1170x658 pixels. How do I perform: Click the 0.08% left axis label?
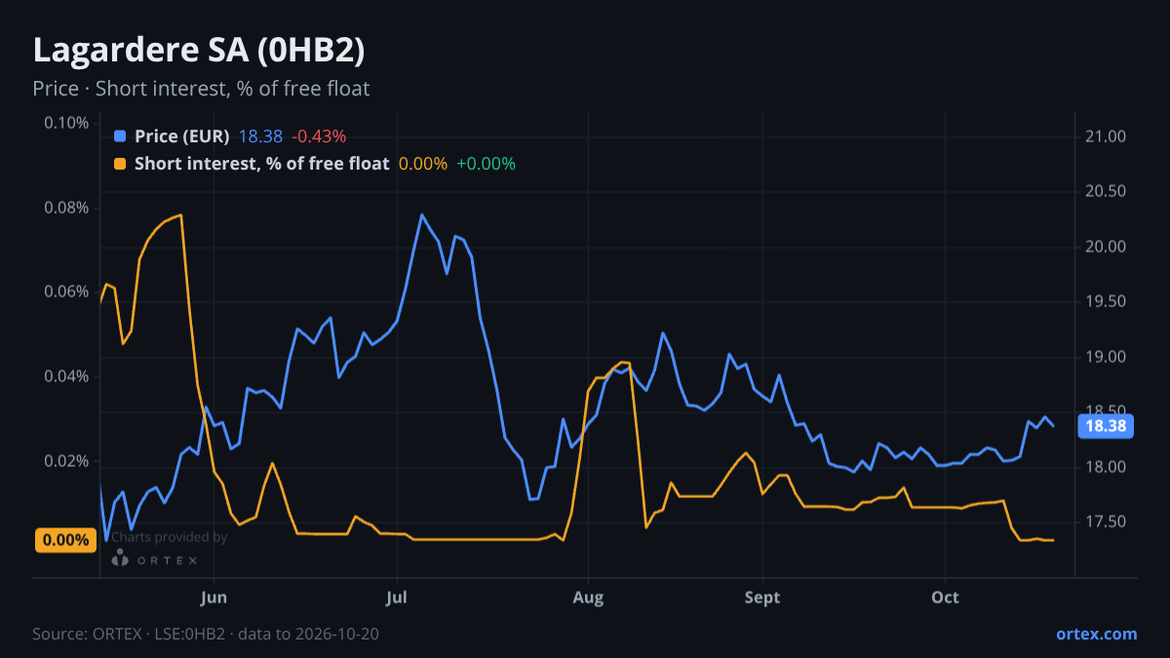pyautogui.click(x=66, y=208)
